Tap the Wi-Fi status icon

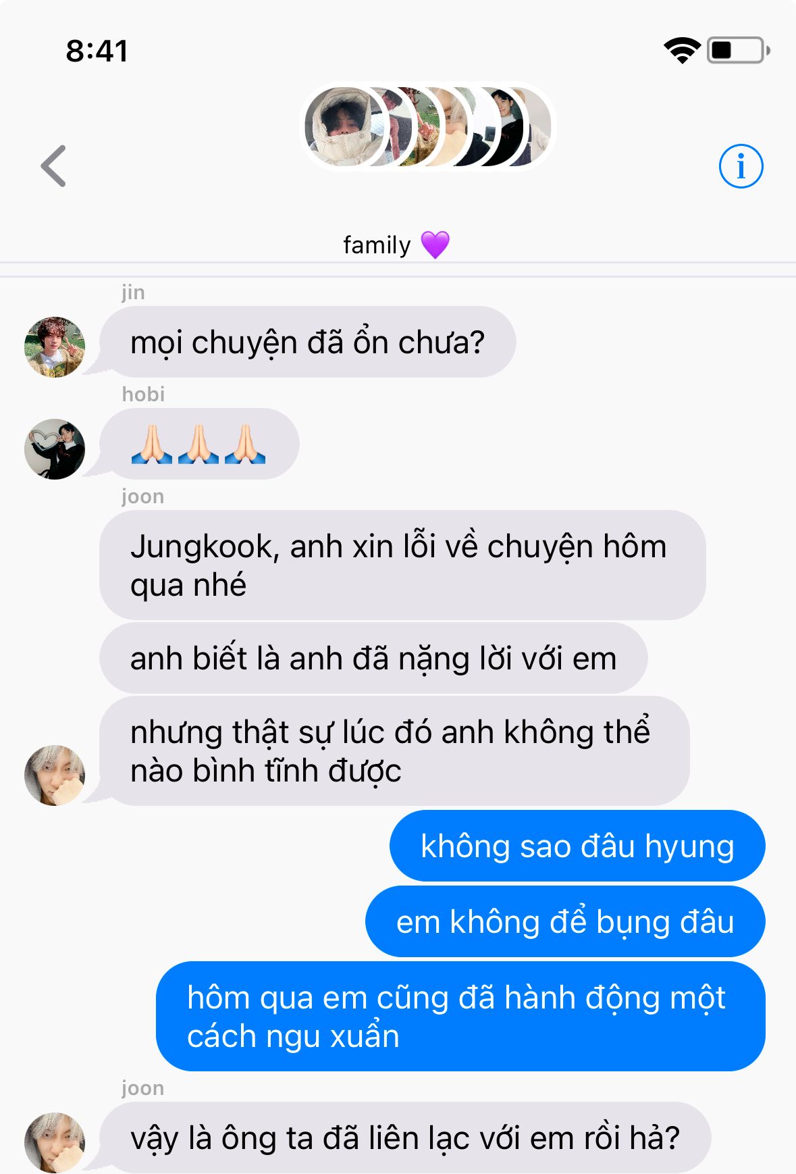(x=682, y=51)
